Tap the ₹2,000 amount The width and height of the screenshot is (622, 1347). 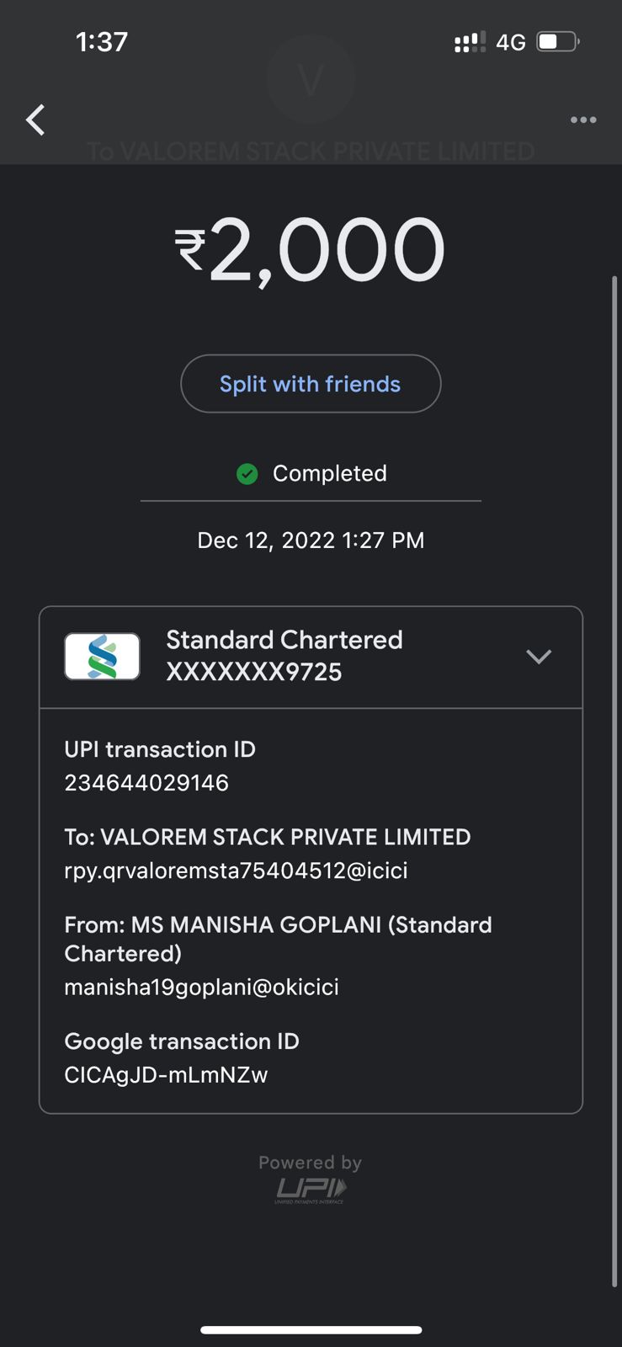tap(310, 250)
